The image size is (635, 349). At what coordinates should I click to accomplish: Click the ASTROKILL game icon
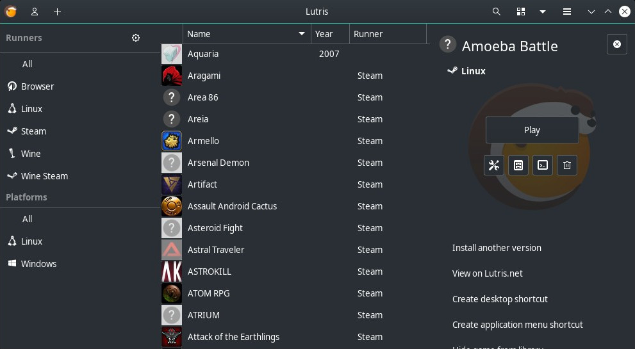point(172,272)
